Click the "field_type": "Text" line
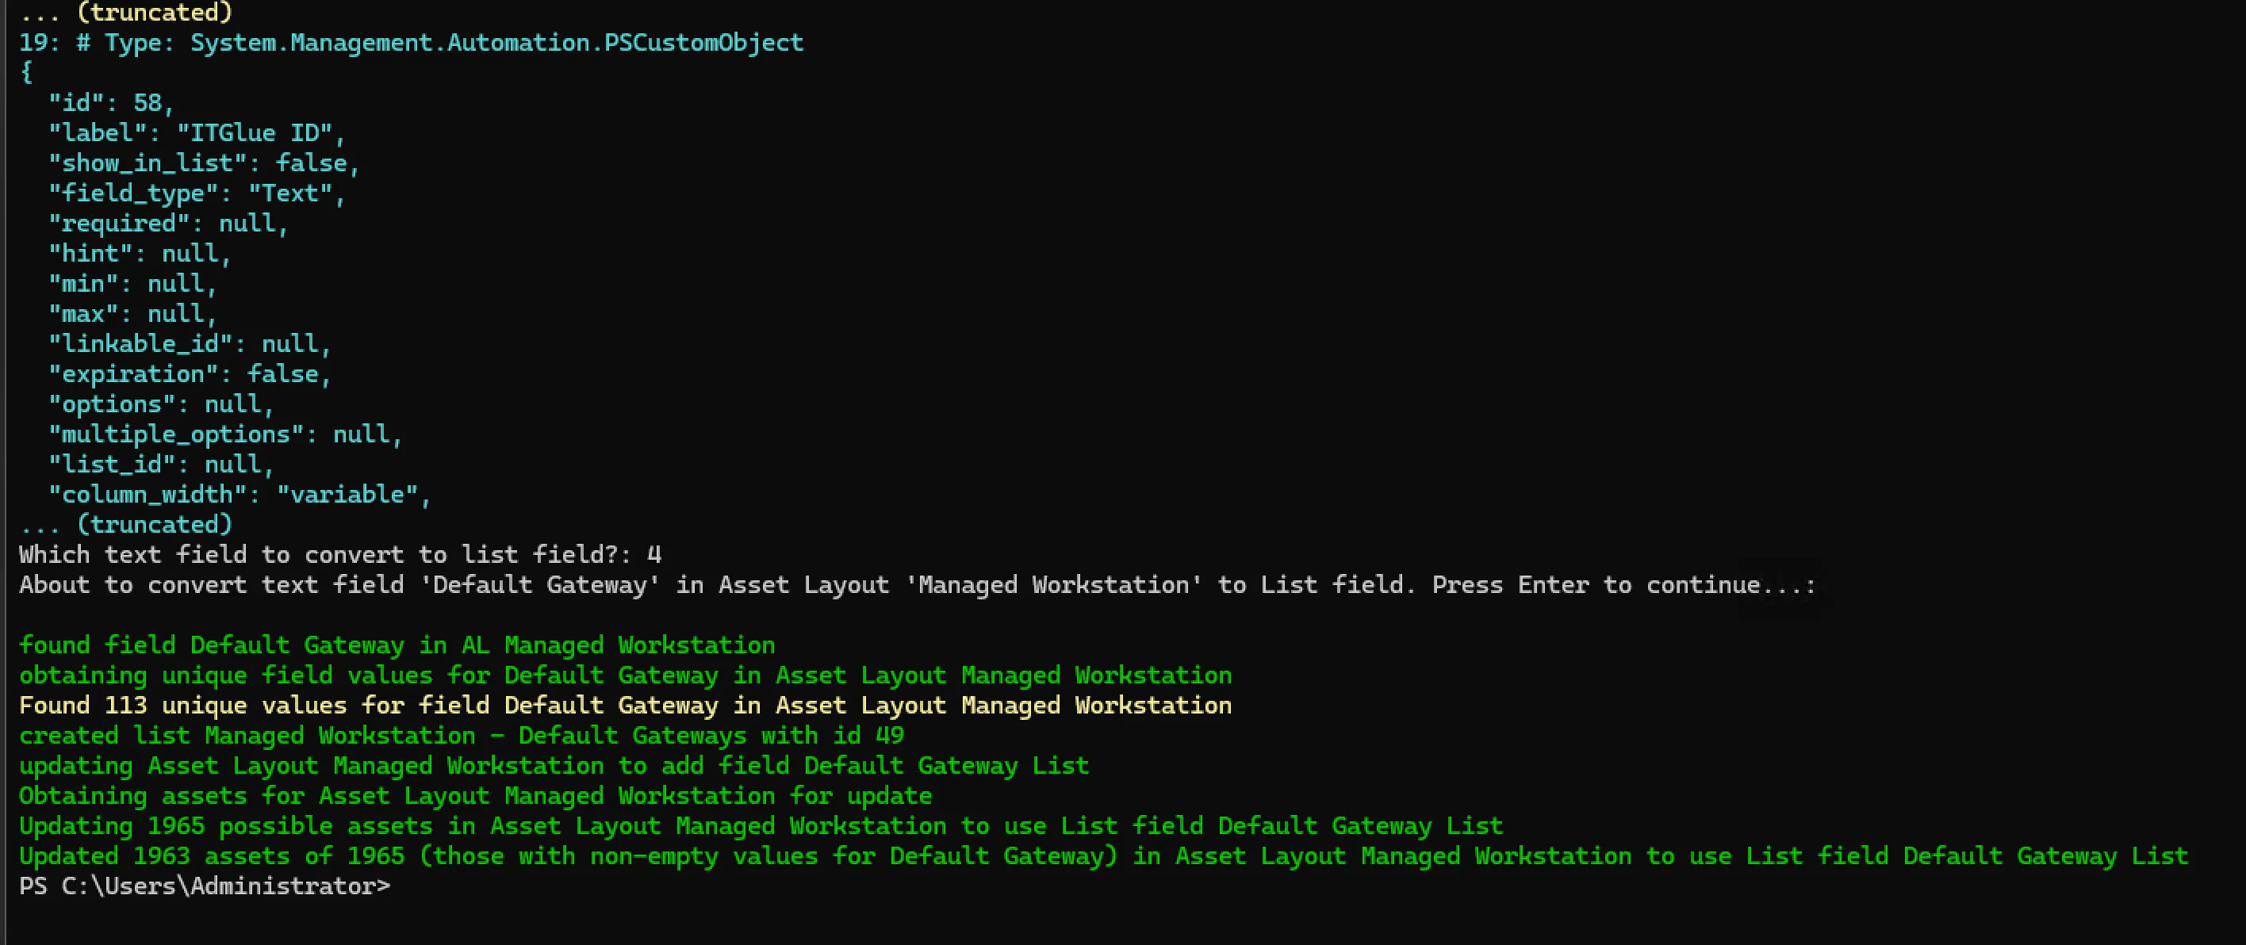This screenshot has width=2246, height=945. (x=196, y=193)
